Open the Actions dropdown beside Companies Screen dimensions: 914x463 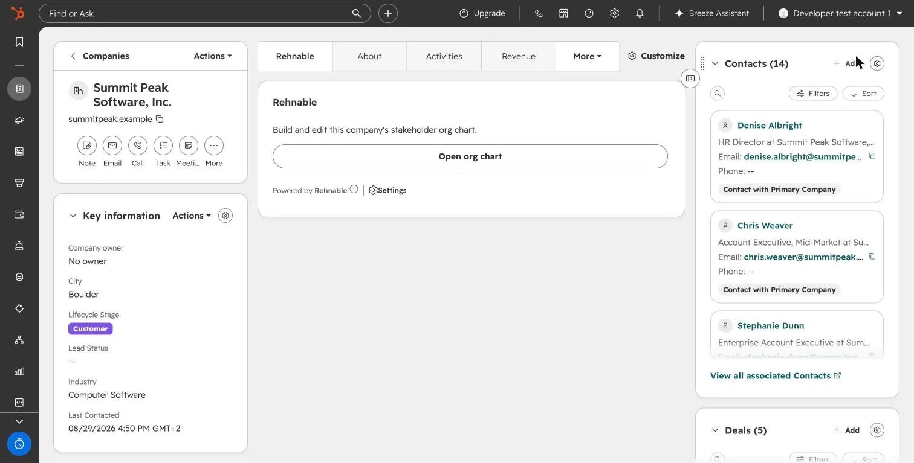pyautogui.click(x=213, y=56)
